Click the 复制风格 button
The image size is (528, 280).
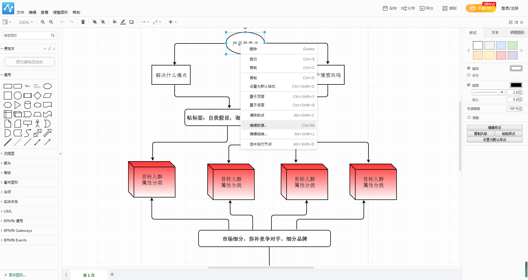pos(480,134)
